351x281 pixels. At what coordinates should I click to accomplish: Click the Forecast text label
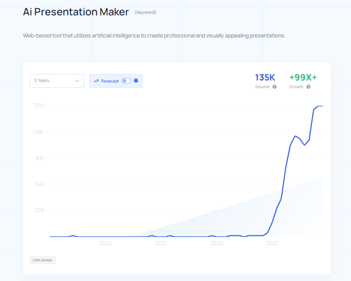click(110, 81)
